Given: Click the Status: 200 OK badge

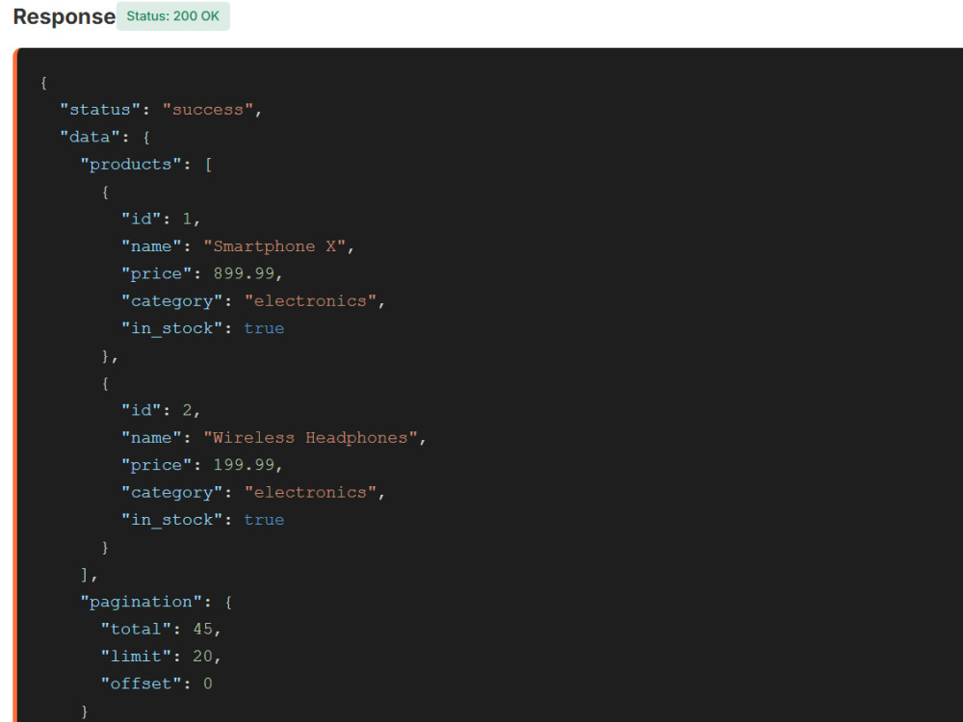Looking at the screenshot, I should (172, 16).
